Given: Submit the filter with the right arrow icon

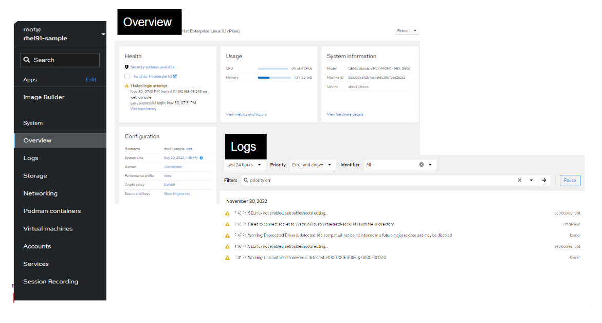Looking at the screenshot, I should coord(544,180).
